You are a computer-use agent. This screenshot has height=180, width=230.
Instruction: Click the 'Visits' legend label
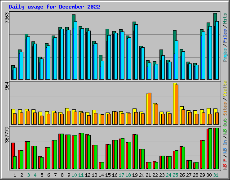225,89
